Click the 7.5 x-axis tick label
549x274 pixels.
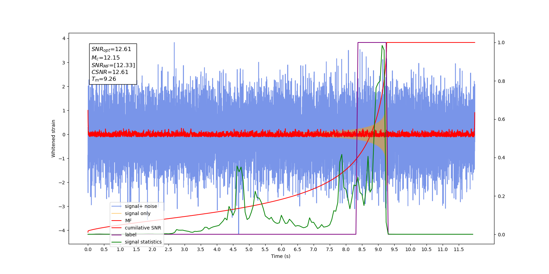330,249
